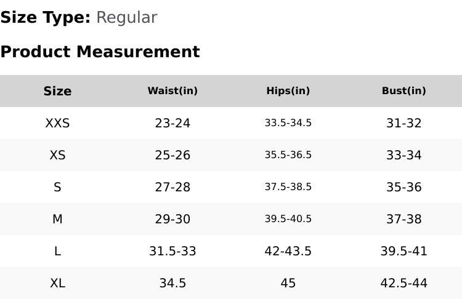Click waist value 34.5
Image resolution: width=462 pixels, height=299 pixels.
pyautogui.click(x=172, y=283)
